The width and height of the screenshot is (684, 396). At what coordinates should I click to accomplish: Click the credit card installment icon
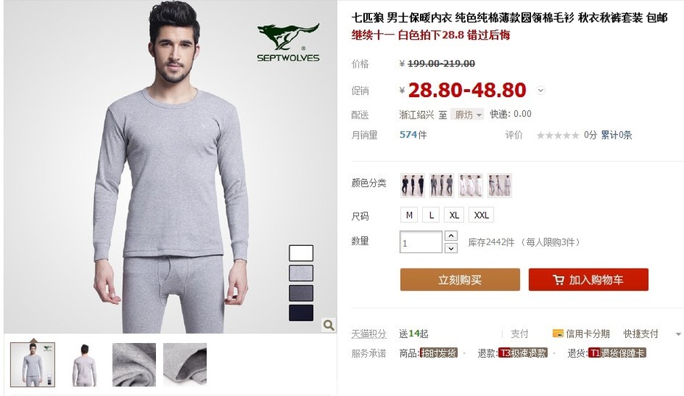[557, 333]
